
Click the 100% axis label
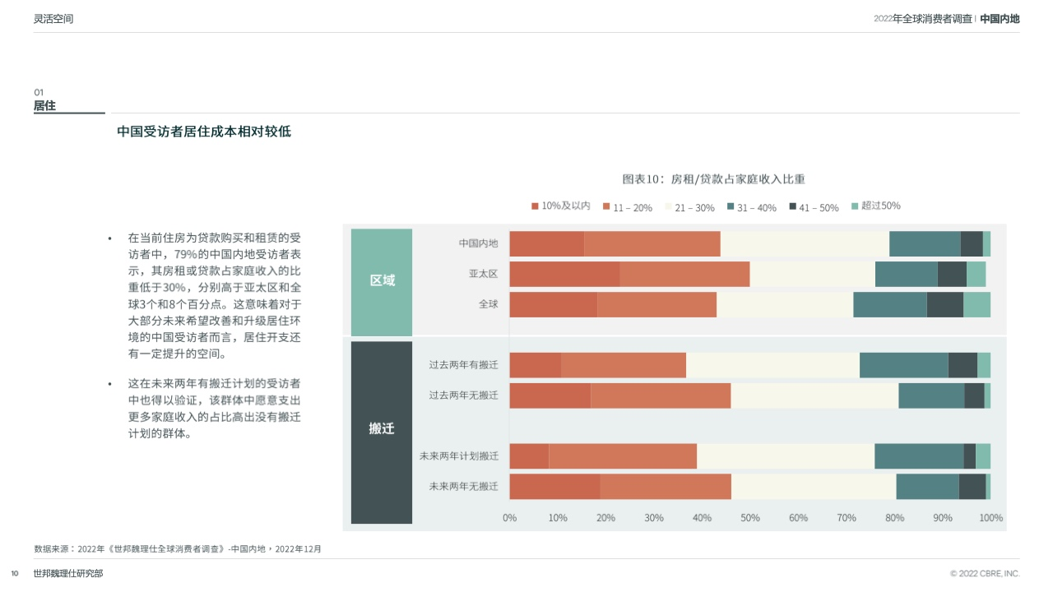[x=990, y=518]
